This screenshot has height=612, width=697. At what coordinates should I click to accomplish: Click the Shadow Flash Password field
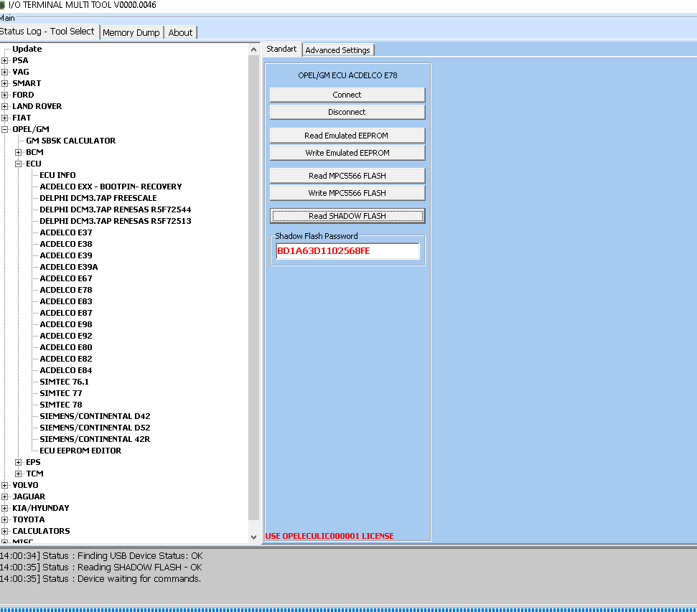click(347, 251)
